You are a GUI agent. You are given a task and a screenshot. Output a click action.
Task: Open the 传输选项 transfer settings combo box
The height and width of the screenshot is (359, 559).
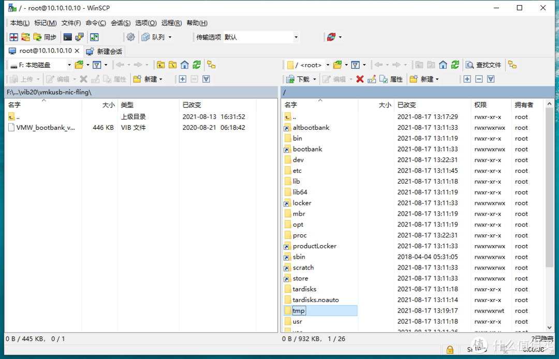point(261,37)
